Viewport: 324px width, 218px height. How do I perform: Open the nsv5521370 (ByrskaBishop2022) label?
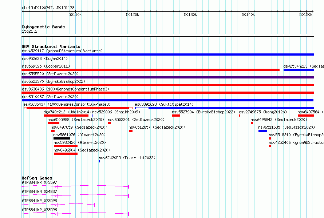54,81
